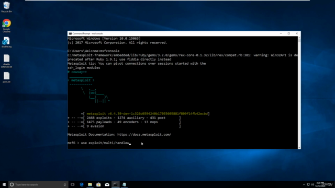The image size is (335, 188).
Task: Click the Command Prompt - msfconsole title
Action: coord(87,33)
